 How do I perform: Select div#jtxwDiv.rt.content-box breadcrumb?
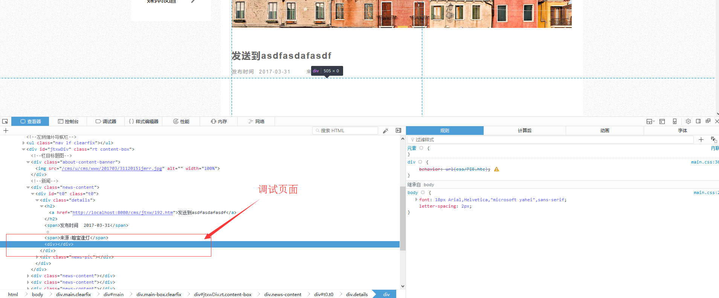tap(223, 294)
